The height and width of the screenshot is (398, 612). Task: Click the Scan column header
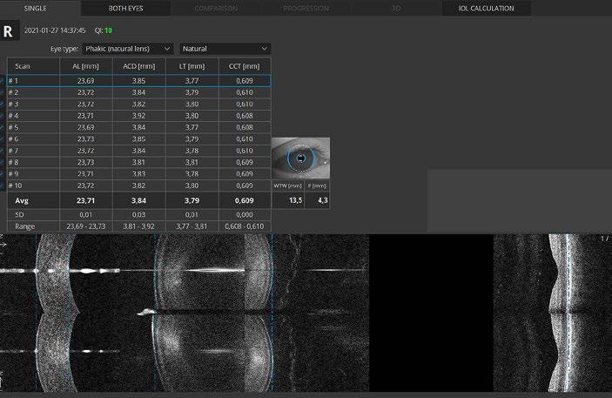[x=33, y=66]
